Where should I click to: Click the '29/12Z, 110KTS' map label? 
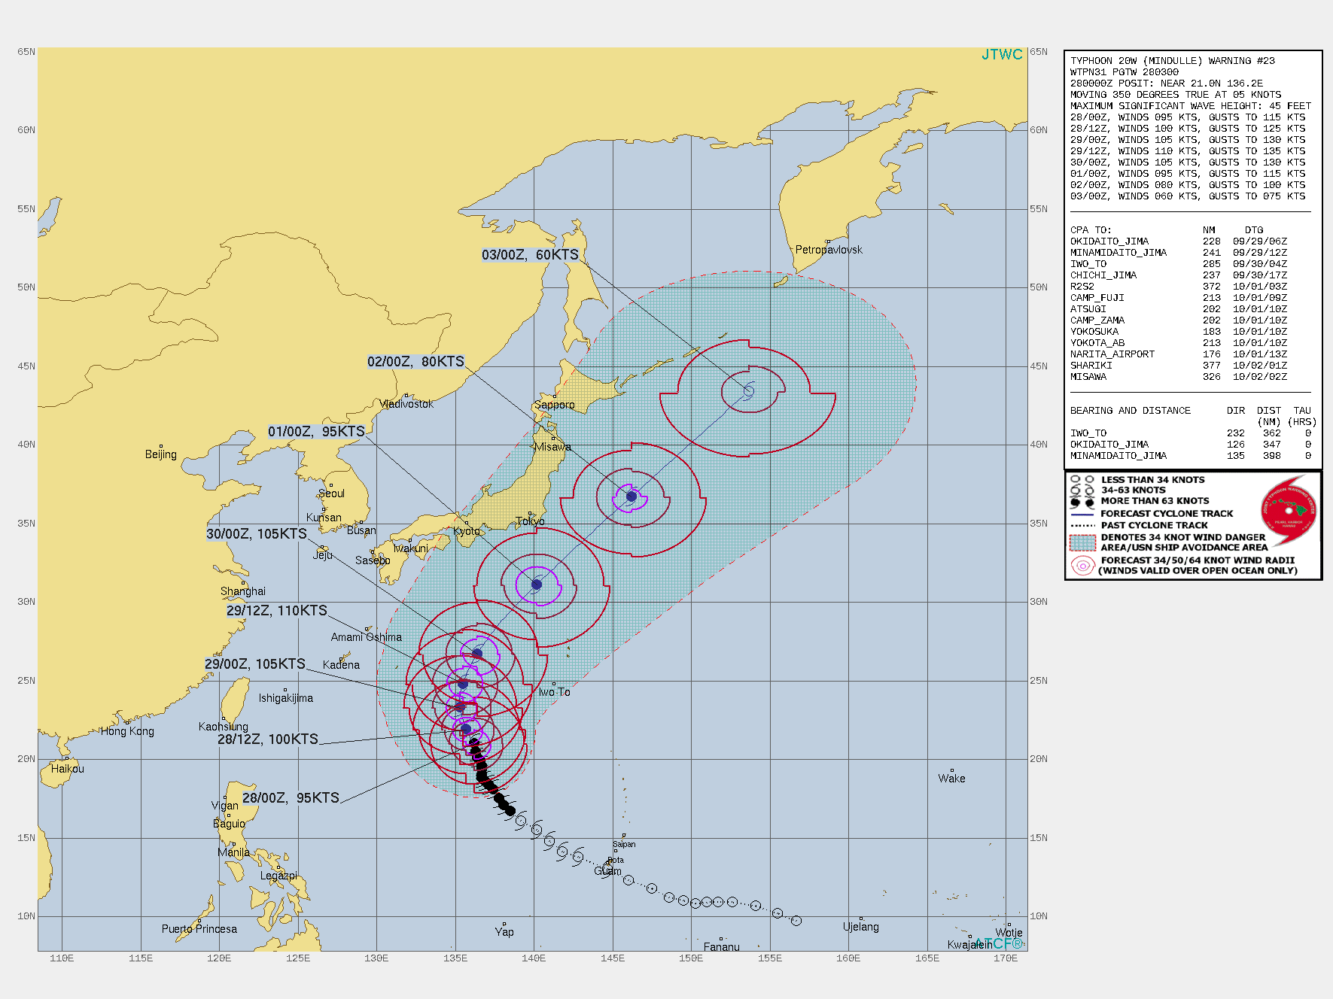[277, 611]
